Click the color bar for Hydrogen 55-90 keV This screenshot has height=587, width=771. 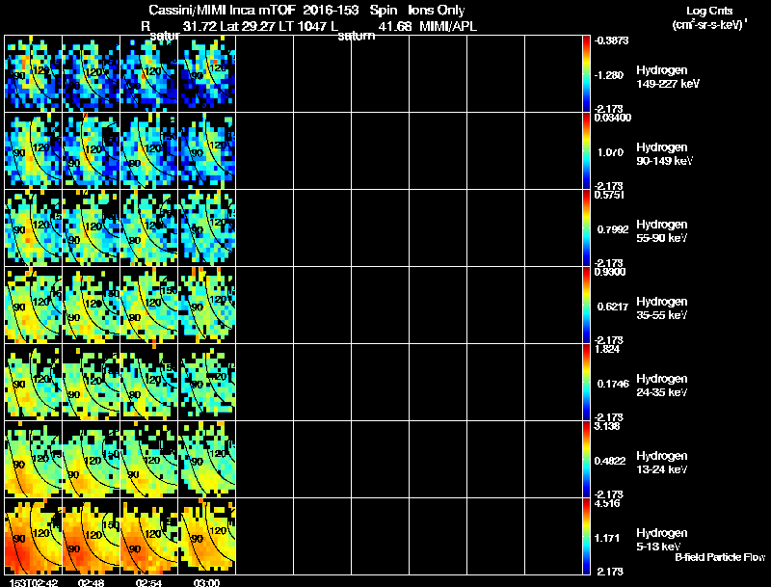(586, 228)
